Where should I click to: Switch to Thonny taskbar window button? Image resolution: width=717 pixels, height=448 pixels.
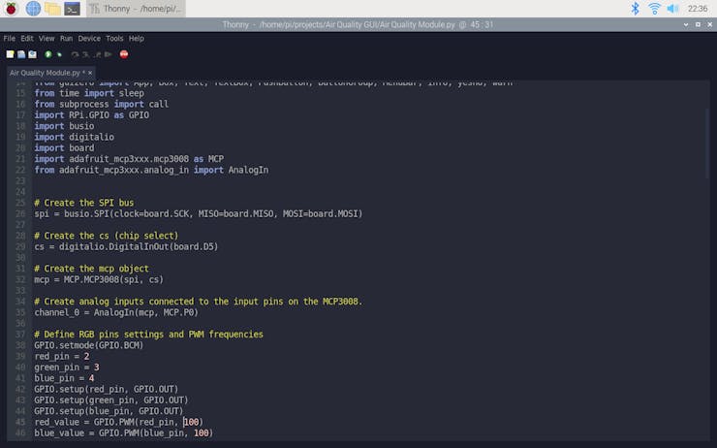(136, 8)
